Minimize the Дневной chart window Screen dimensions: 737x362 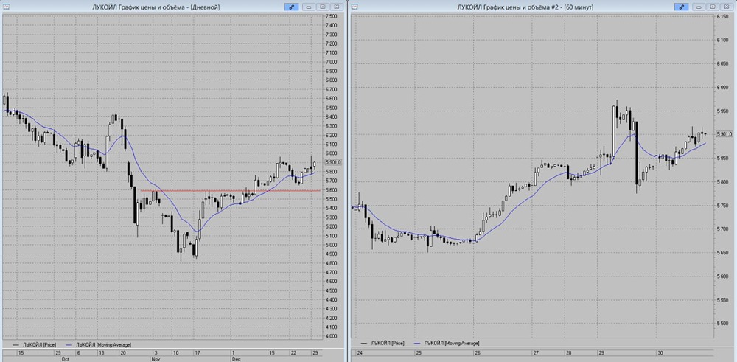point(309,7)
